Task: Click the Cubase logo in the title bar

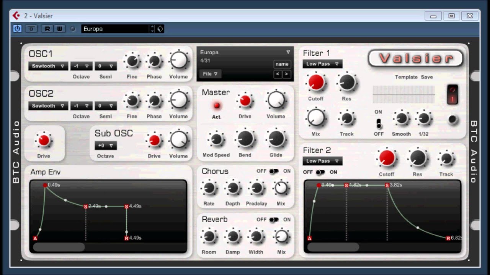Action: coord(16,16)
